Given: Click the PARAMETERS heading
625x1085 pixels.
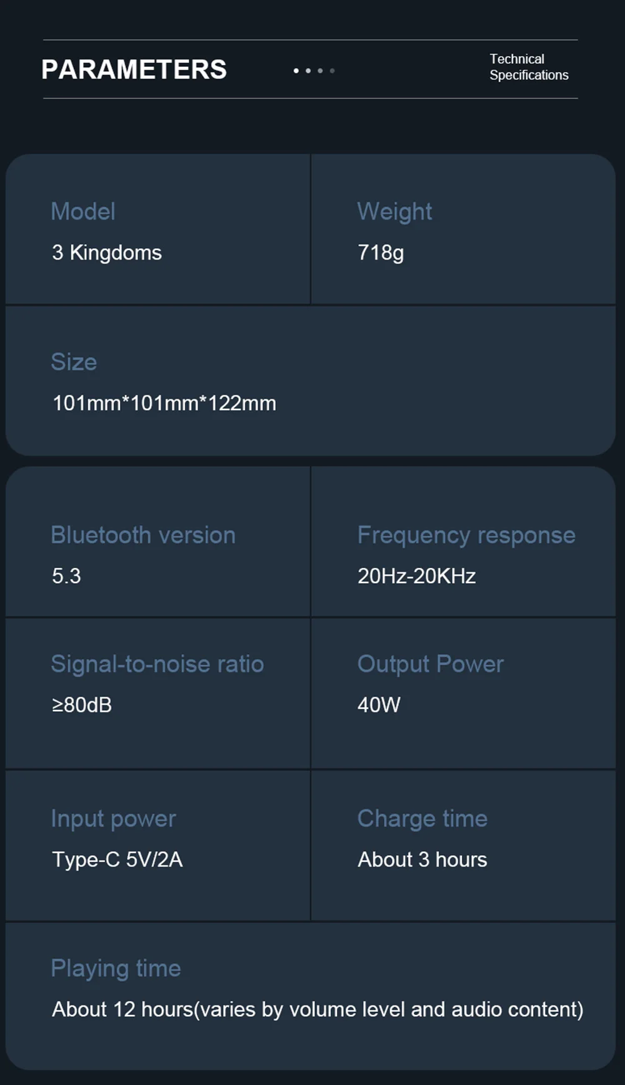Looking at the screenshot, I should click(134, 69).
